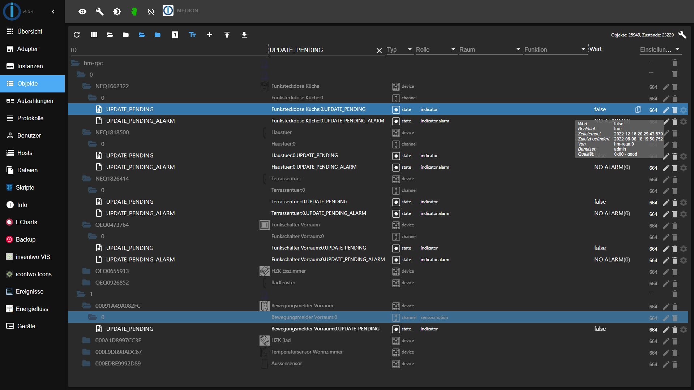Click the MEDION host logo
This screenshot has width=694, height=390.
click(168, 10)
